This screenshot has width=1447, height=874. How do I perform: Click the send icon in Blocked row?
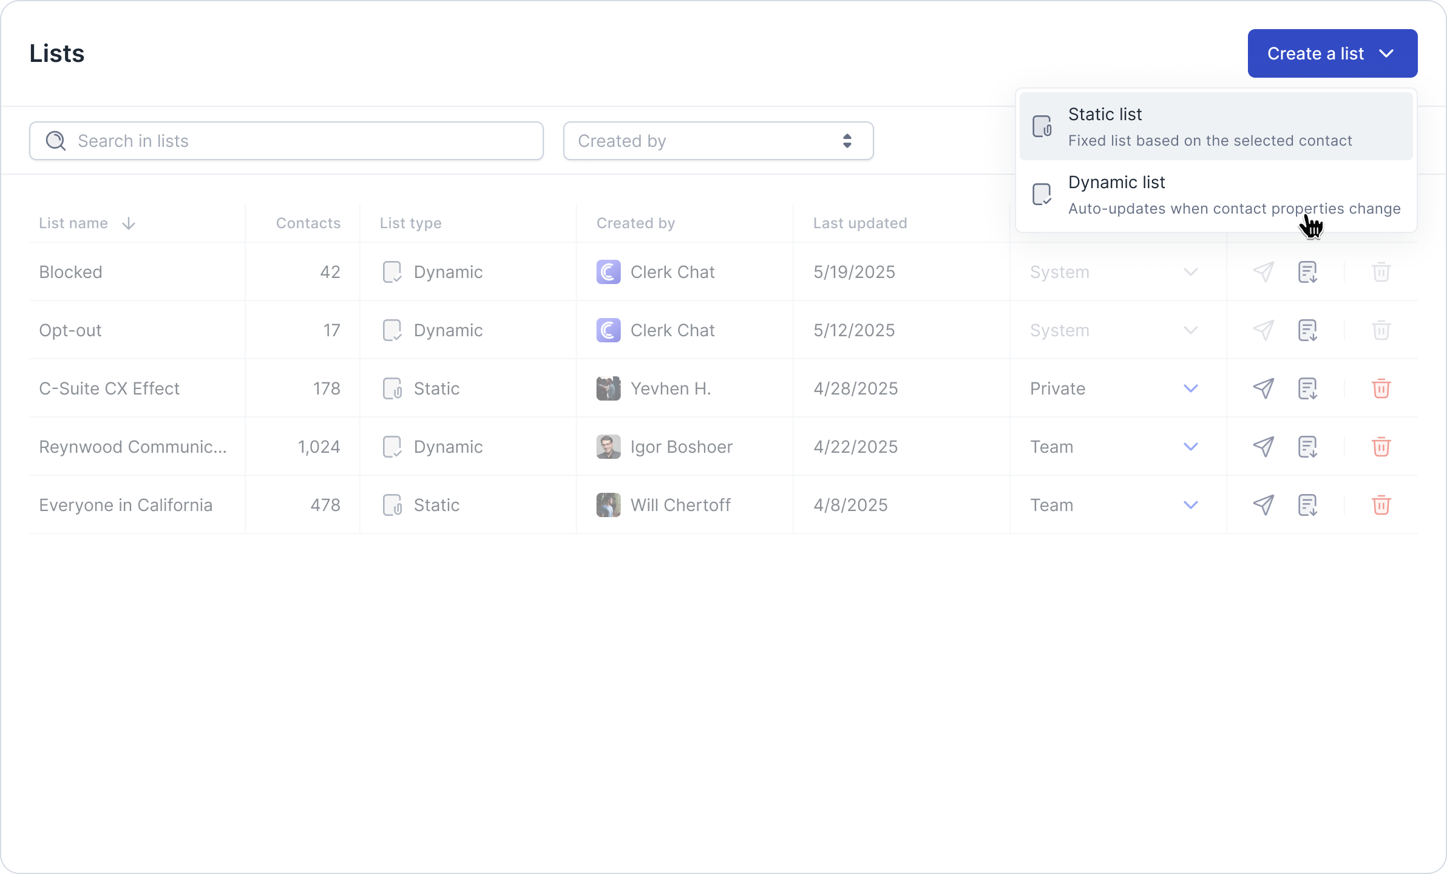1264,272
